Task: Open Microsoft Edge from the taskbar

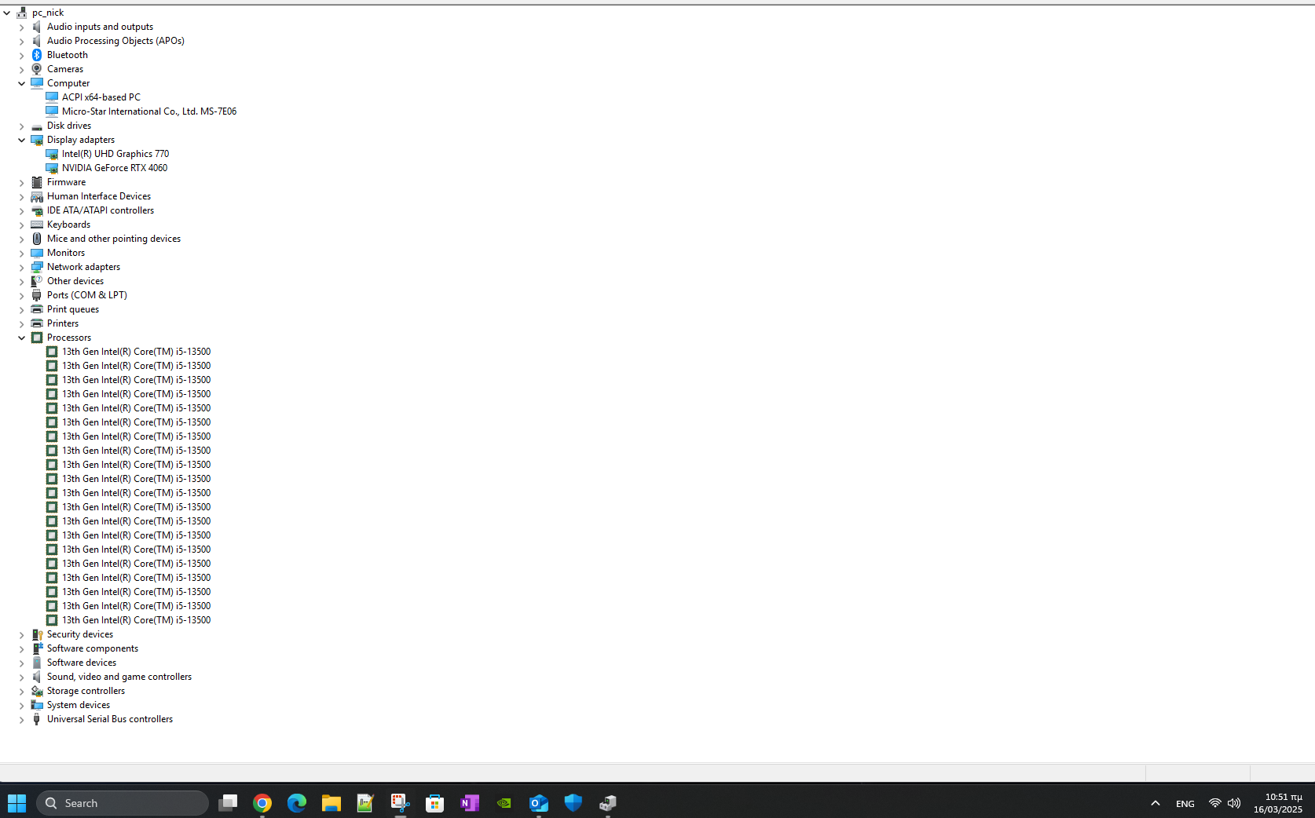Action: click(297, 803)
